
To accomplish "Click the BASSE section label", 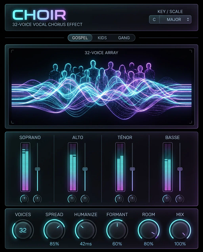I will [173, 137].
